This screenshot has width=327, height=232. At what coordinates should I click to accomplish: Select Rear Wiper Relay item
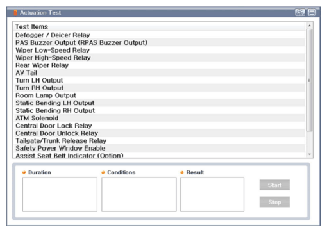(x=159, y=65)
